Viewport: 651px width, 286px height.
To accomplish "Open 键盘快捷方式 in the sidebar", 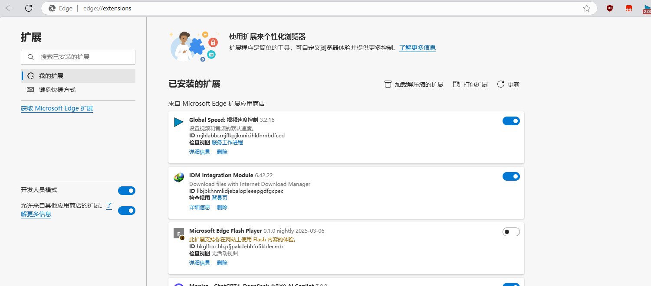I will [78, 90].
